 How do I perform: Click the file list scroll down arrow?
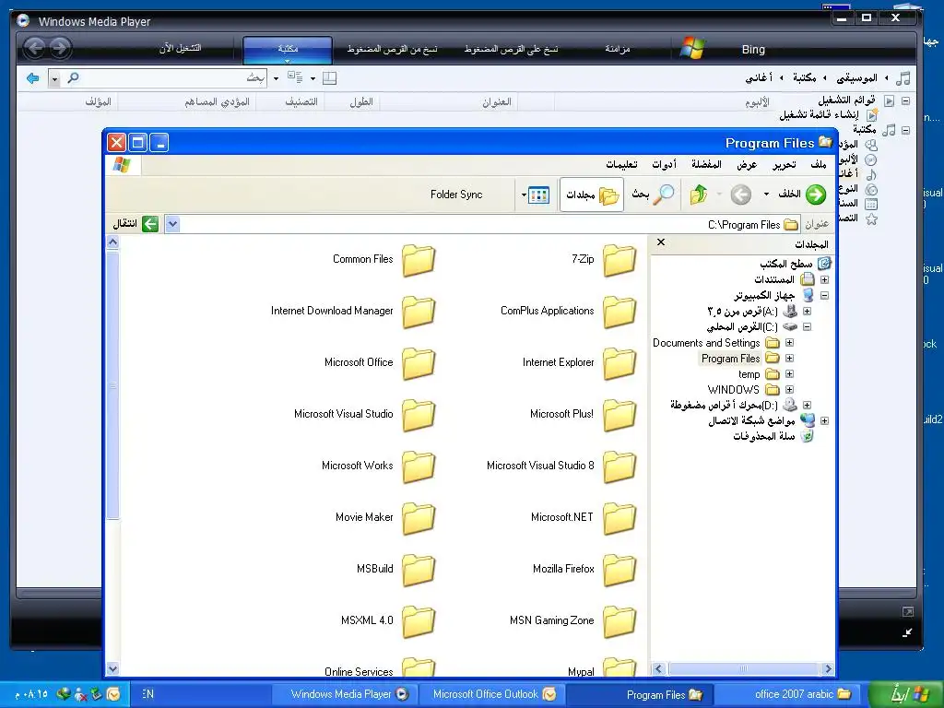pyautogui.click(x=112, y=668)
